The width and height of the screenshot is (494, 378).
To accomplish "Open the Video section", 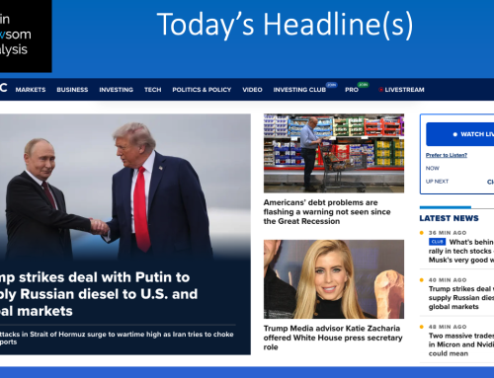I will tap(252, 90).
